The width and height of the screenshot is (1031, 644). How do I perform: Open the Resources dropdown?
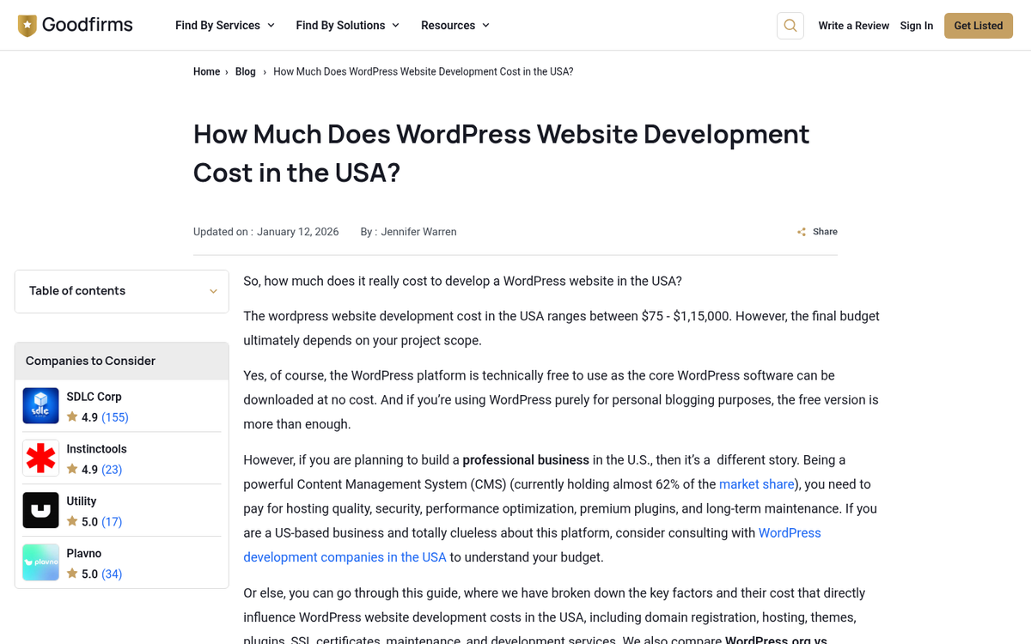point(448,25)
